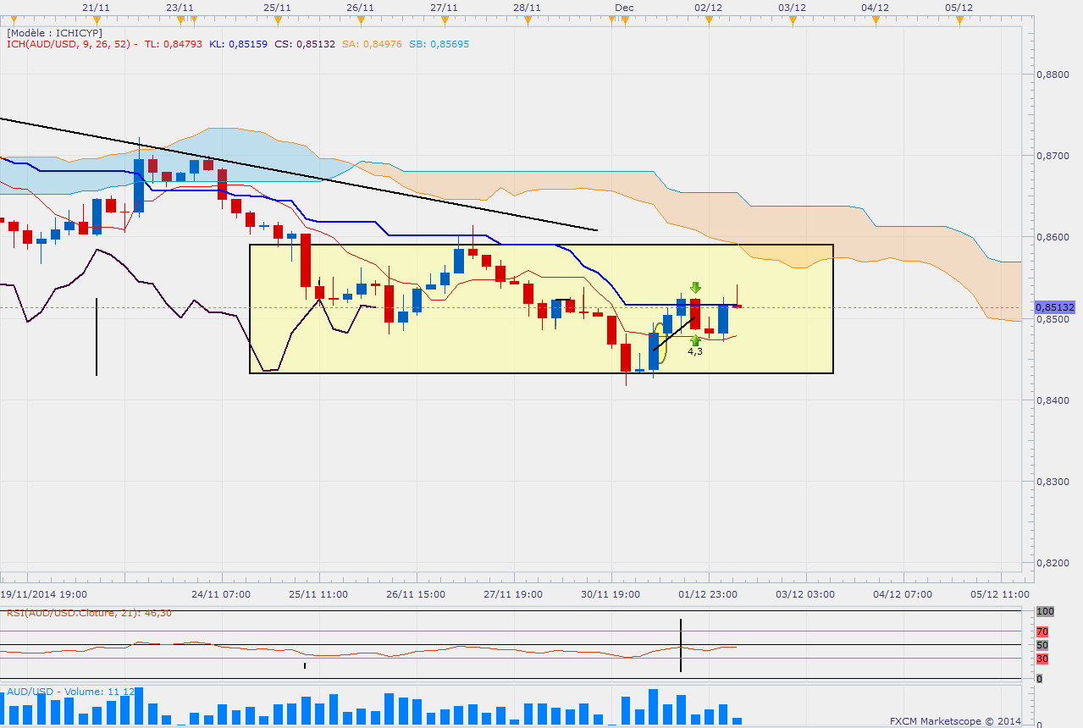Viewport: 1083px width, 728px height.
Task: Click the "19/11/2014 19:00" time axis label
Action: pyautogui.click(x=43, y=594)
